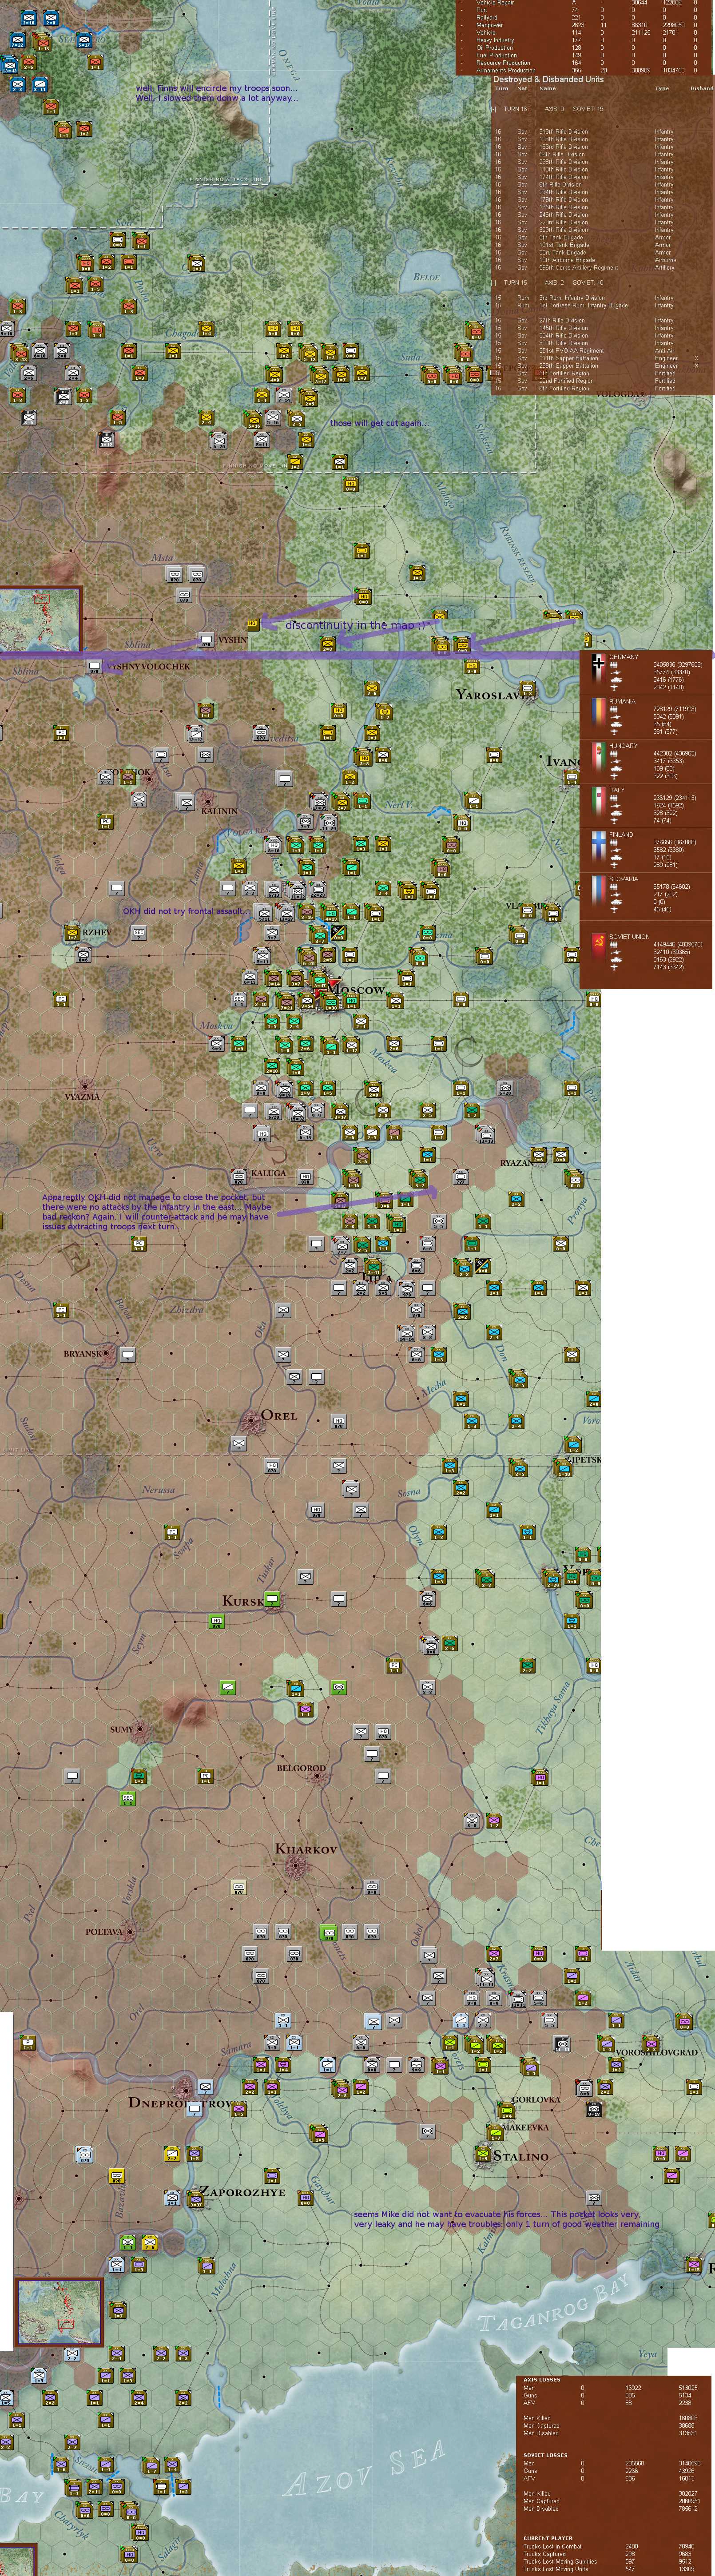
Task: Click Slovakia's tank AFV icon
Action: pos(616,902)
